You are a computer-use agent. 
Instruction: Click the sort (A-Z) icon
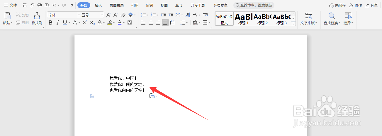pos(188,15)
